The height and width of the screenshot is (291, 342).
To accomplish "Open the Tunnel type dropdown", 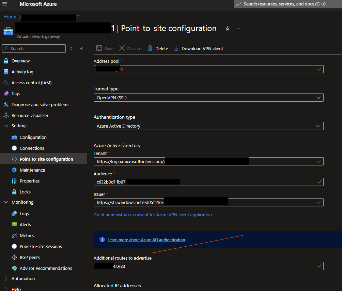I will 208,98.
